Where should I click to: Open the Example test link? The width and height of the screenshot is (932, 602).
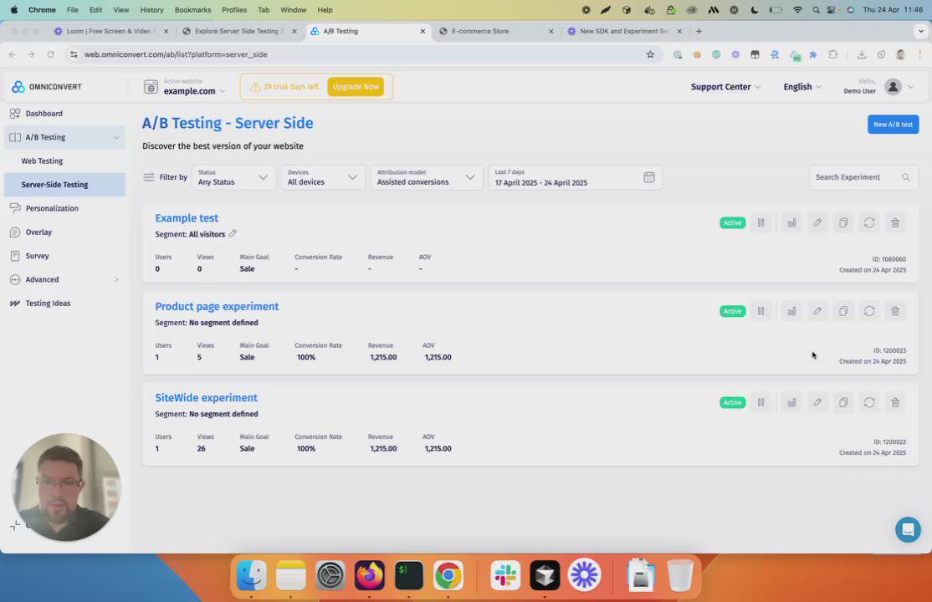point(187,218)
